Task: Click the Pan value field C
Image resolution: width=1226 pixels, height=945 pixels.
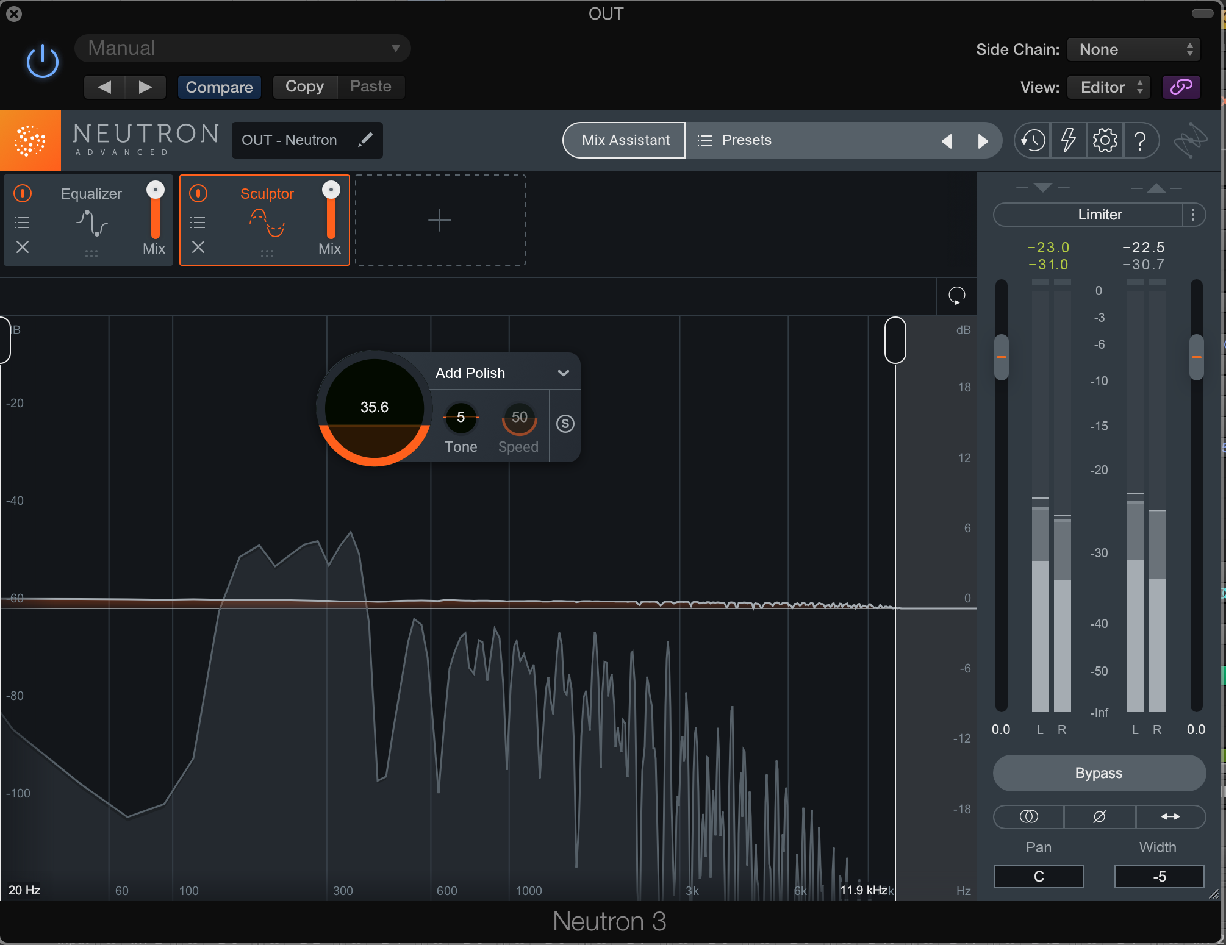Action: tap(1039, 877)
